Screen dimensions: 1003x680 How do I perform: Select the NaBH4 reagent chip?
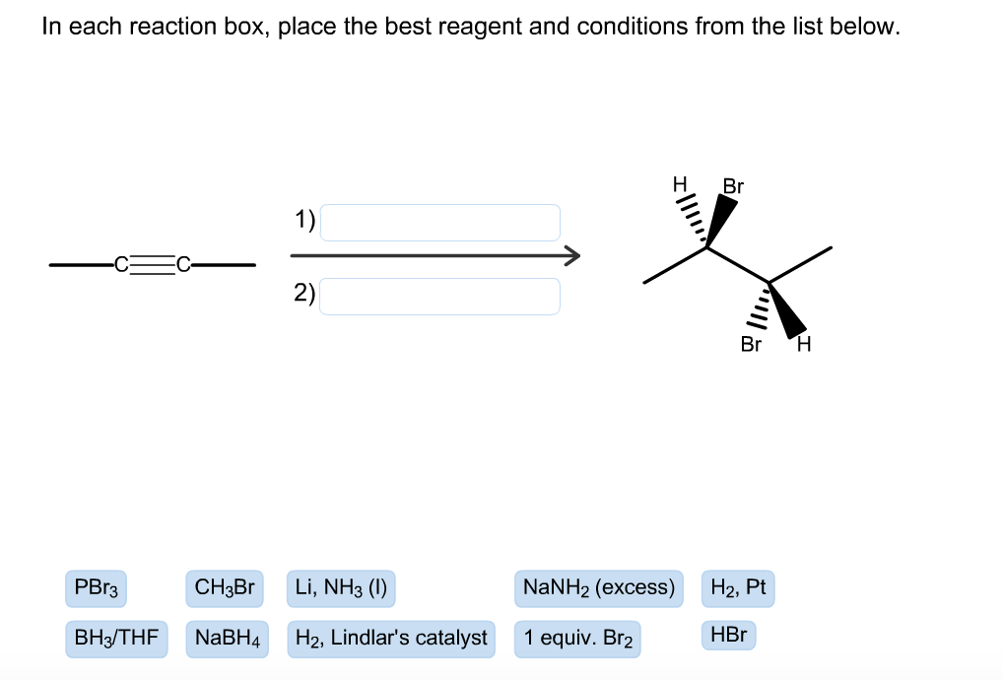click(226, 638)
